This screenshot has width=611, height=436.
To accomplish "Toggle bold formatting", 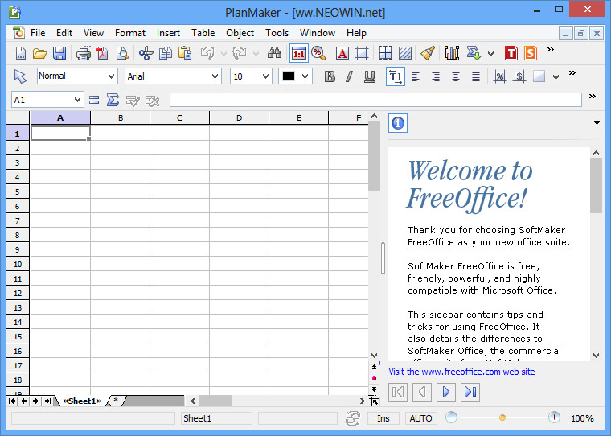I will pyautogui.click(x=330, y=76).
